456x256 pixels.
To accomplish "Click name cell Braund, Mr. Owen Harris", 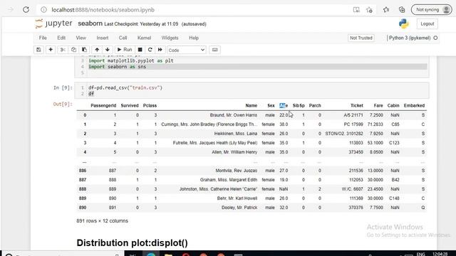I will [x=234, y=115].
